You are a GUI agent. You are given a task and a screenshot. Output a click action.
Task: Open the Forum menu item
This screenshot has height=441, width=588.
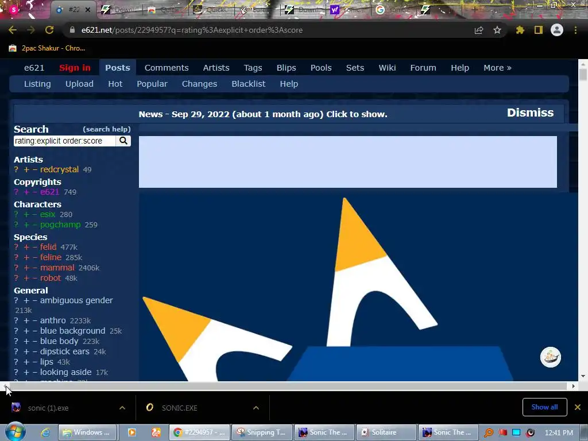coord(423,68)
